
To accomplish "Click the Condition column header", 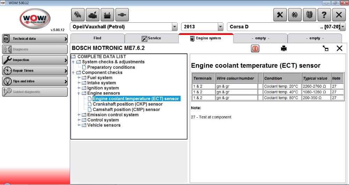I will (282, 78).
